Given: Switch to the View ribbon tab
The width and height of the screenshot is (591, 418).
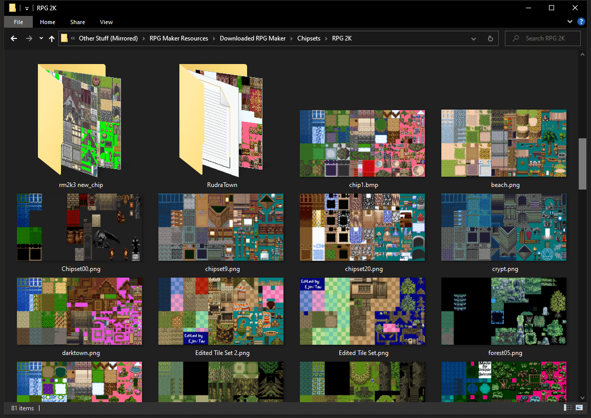Looking at the screenshot, I should click(106, 22).
